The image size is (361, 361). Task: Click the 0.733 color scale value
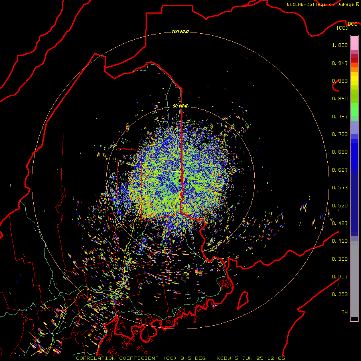[340, 134]
